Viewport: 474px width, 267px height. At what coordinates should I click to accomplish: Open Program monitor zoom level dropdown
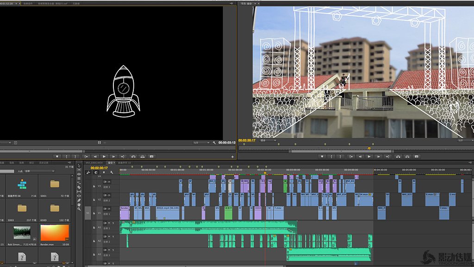click(x=267, y=140)
